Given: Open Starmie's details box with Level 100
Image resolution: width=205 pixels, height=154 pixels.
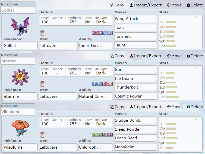Looking at the screenshot, I should coord(76,71).
